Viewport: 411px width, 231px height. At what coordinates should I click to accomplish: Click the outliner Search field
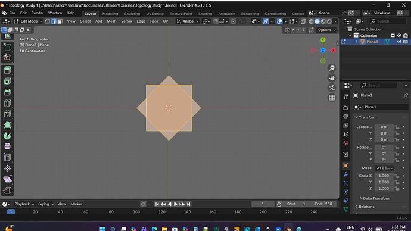[388, 21]
